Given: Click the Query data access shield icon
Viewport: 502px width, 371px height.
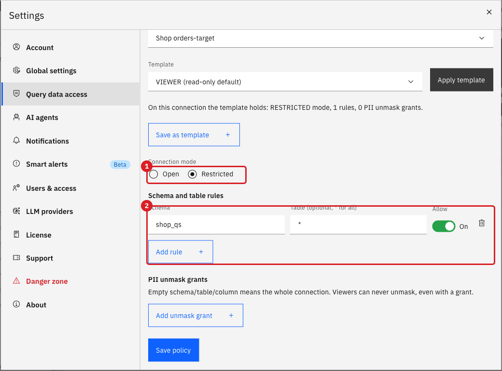Looking at the screenshot, I should point(16,93).
